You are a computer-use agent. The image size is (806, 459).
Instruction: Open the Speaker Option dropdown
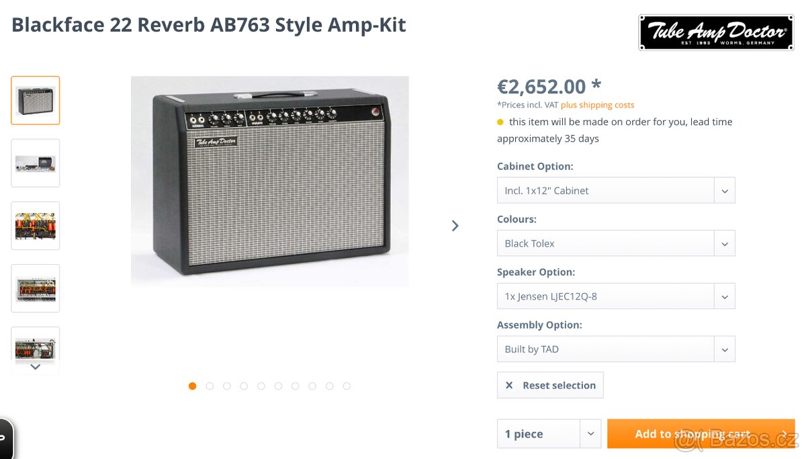click(x=615, y=296)
